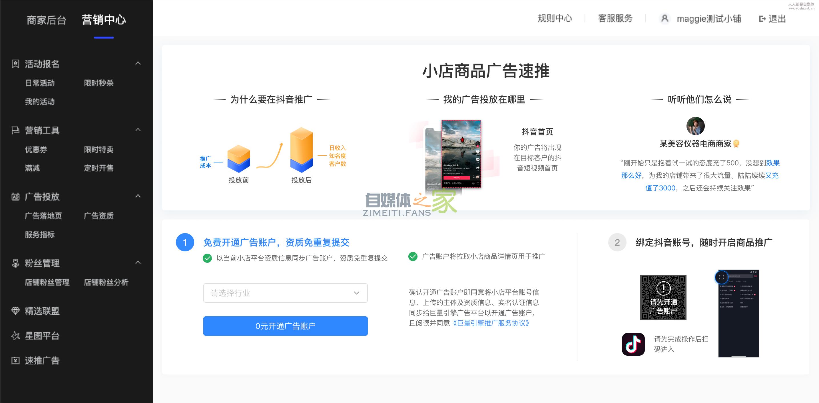Click the user avatar icon beside maggie测试小铺

click(665, 19)
